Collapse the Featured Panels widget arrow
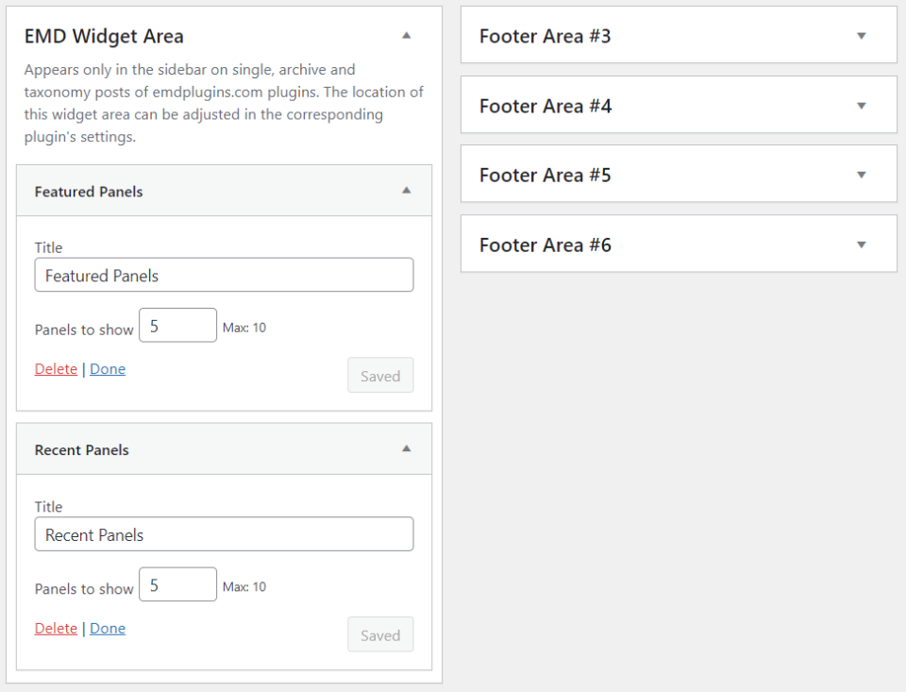Viewport: 906px width, 692px height. [x=406, y=190]
